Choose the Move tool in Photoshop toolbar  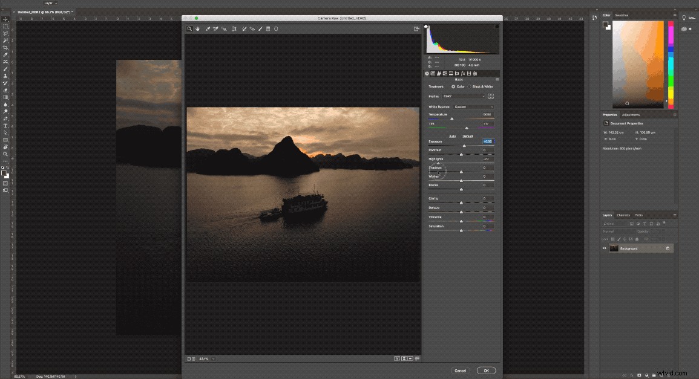click(5, 19)
